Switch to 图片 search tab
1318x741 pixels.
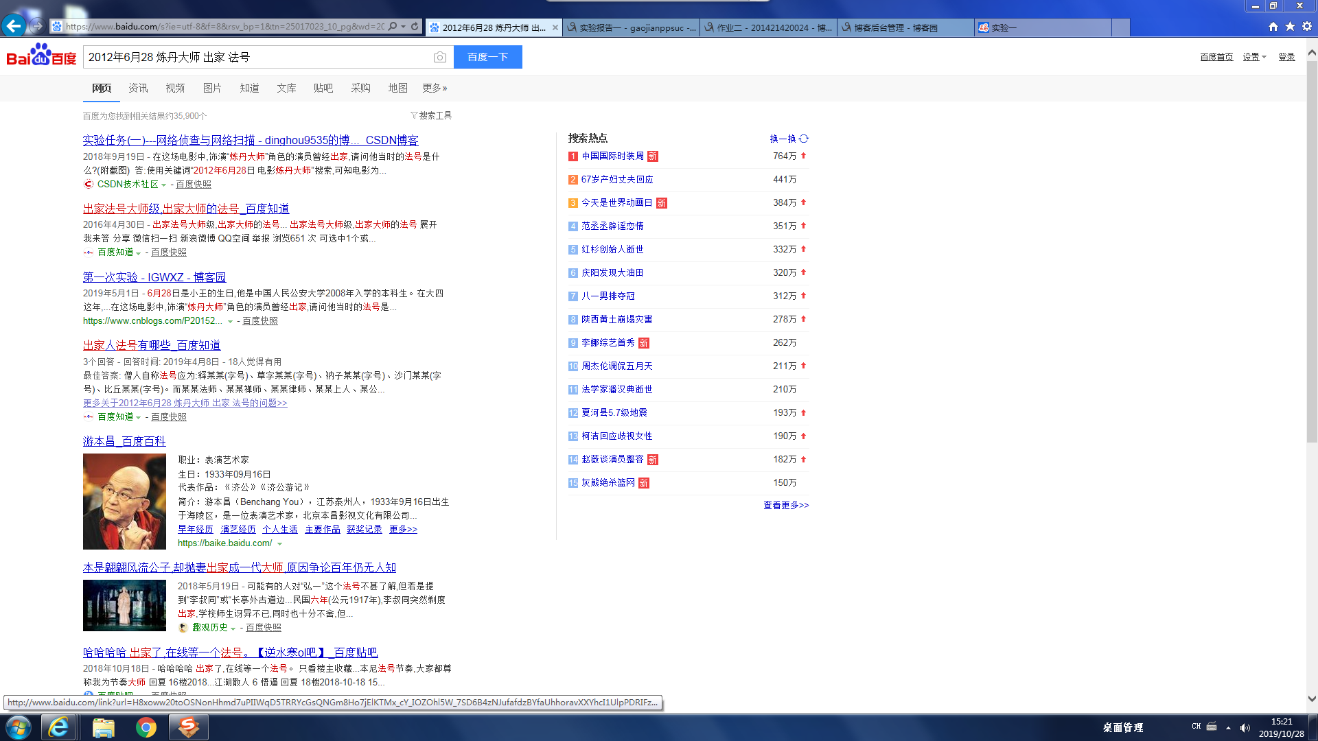point(212,88)
